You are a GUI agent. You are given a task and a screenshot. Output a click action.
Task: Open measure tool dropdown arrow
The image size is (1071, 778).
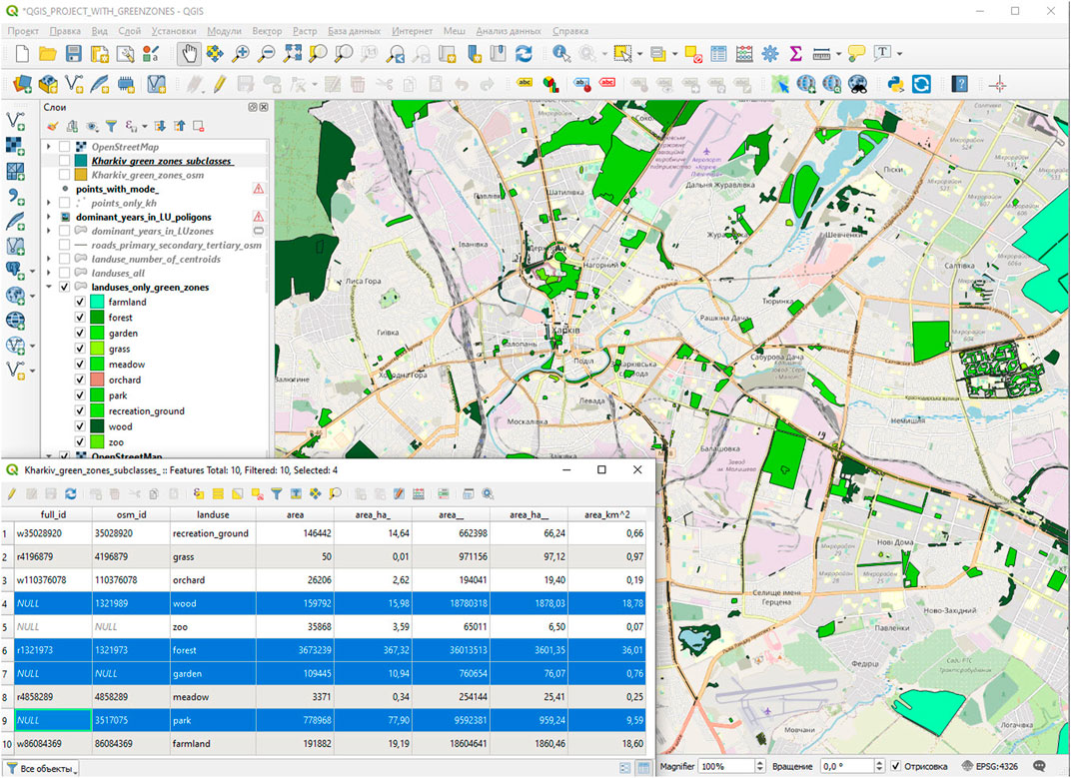[x=839, y=53]
